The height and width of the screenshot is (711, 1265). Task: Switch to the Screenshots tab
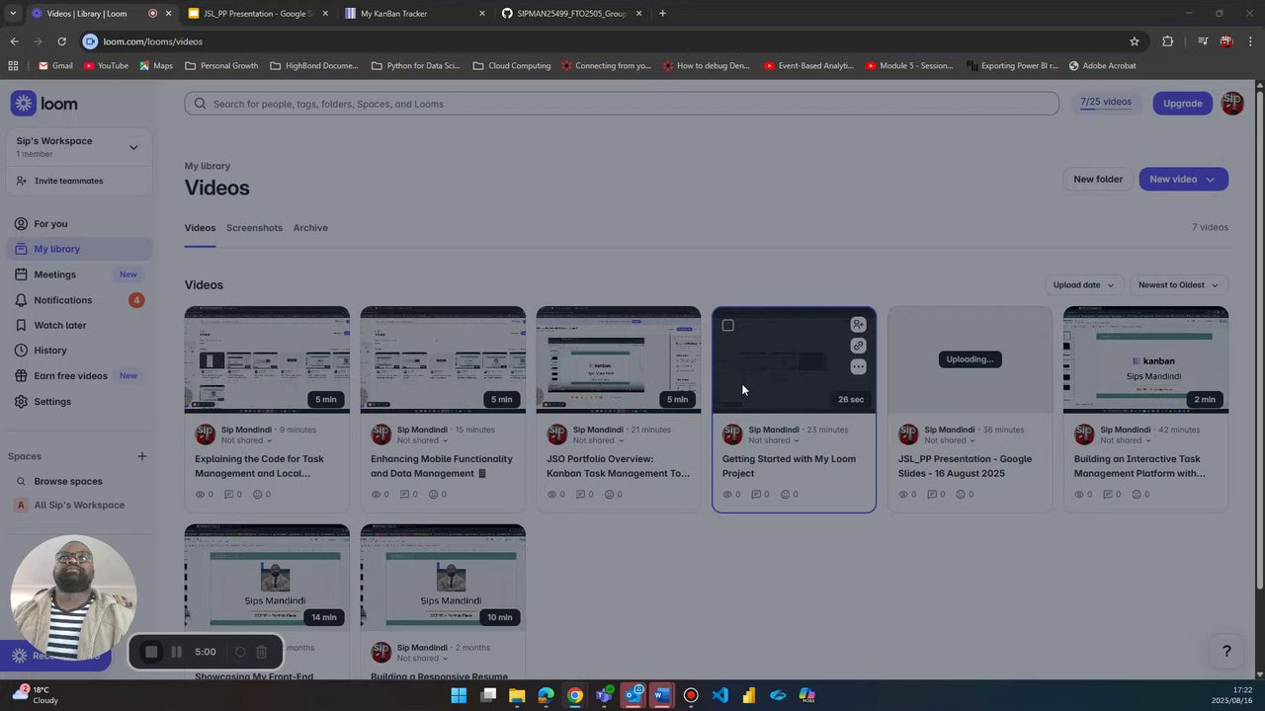[254, 227]
